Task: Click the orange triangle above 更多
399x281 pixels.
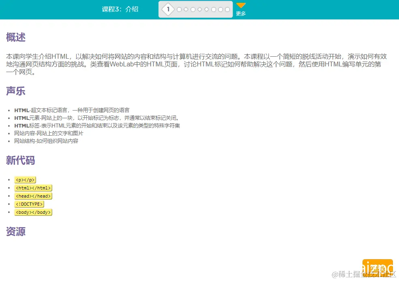Action: point(241,5)
